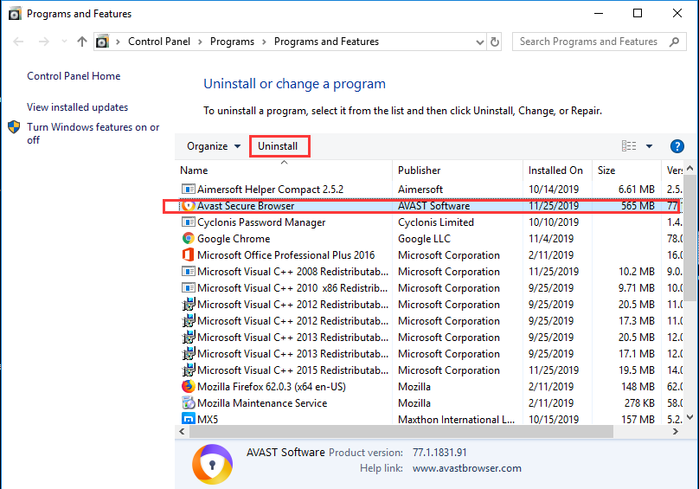Sort by the Installed On column header
This screenshot has width=699, height=489.
pos(557,171)
